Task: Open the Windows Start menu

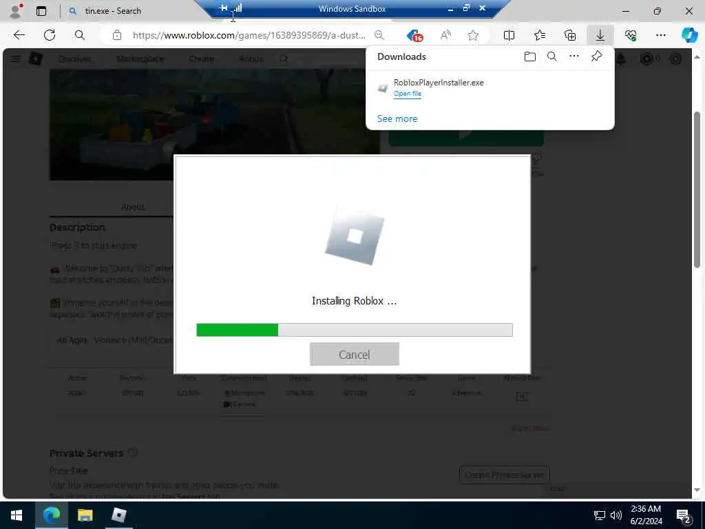Action: [x=17, y=515]
